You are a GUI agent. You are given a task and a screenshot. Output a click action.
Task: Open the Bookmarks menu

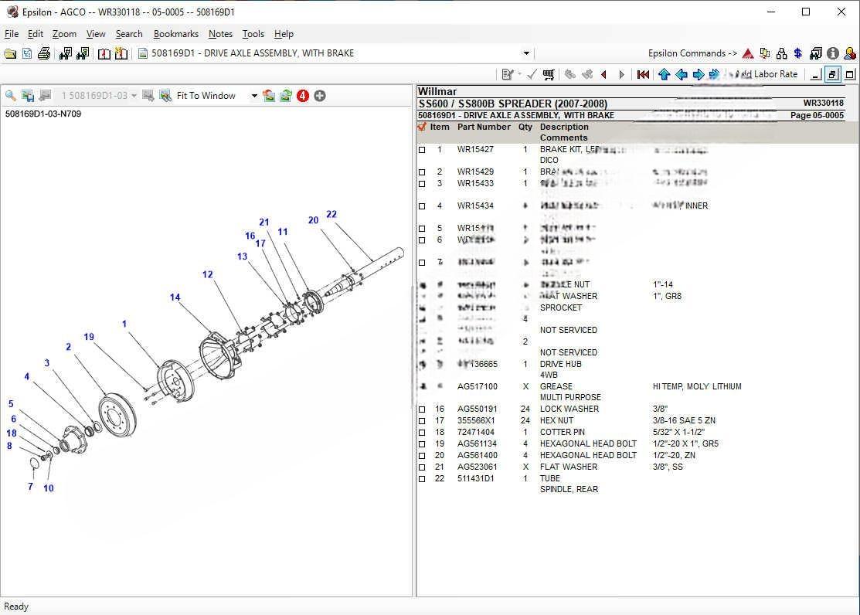pyautogui.click(x=176, y=34)
